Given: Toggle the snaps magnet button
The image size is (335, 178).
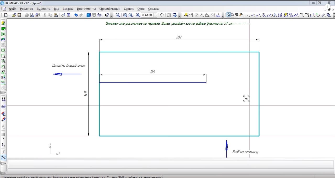Looking at the screenshot, I should pyautogui.click(x=3, y=114).
